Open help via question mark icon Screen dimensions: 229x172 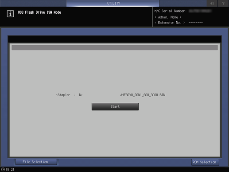pos(223,3)
